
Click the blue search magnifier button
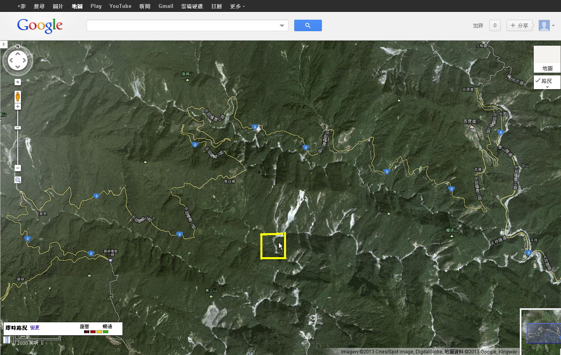point(308,26)
